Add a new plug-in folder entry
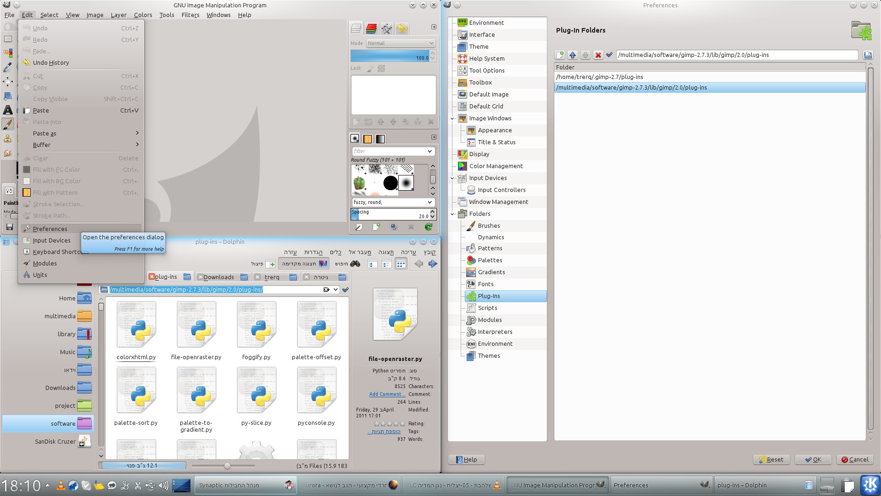Screen dimensions: 881x496 point(560,55)
